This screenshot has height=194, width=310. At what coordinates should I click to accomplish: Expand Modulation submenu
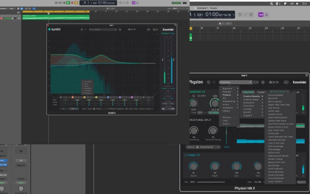coord(253,102)
